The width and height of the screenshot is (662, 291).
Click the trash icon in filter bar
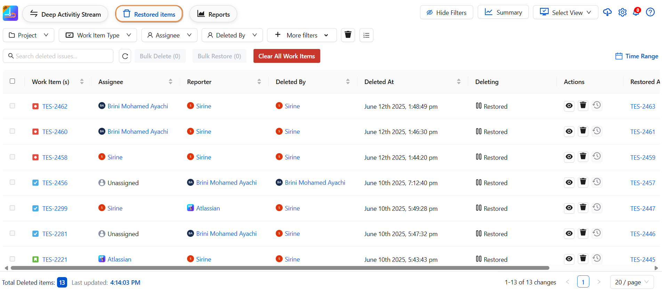(348, 35)
